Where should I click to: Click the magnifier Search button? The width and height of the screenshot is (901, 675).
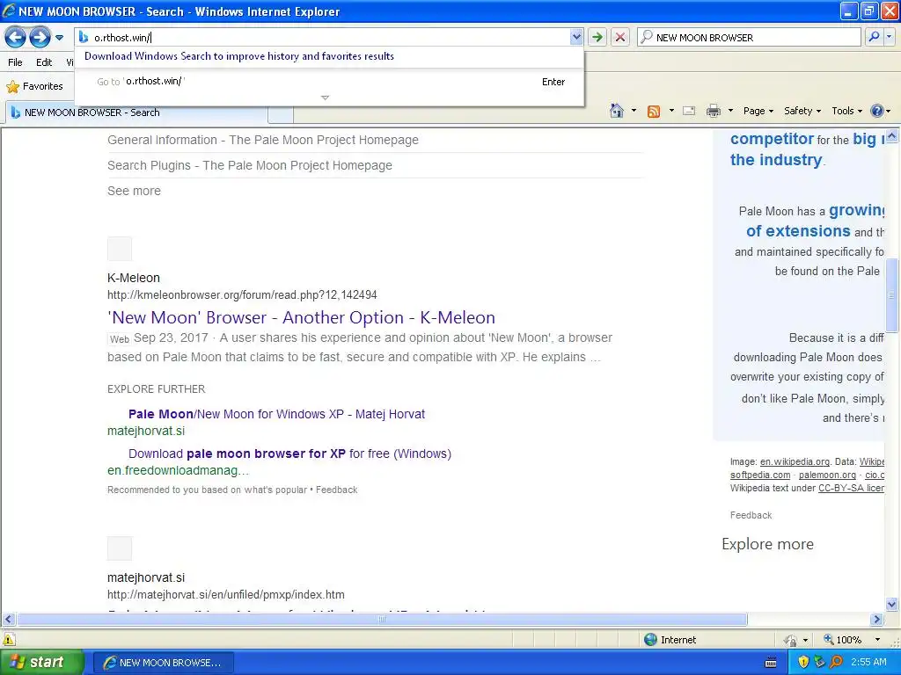pos(874,37)
